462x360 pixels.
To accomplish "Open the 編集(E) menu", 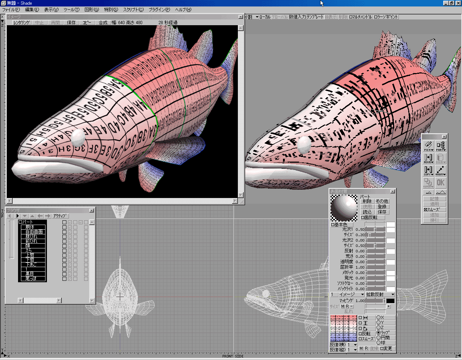I will click(x=32, y=10).
